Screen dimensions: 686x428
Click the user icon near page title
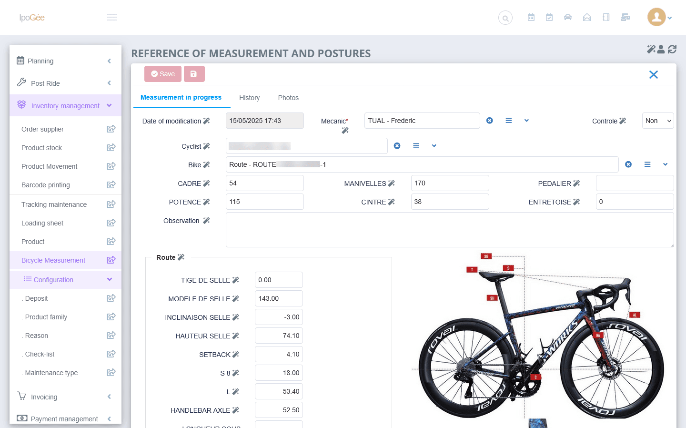pos(661,49)
